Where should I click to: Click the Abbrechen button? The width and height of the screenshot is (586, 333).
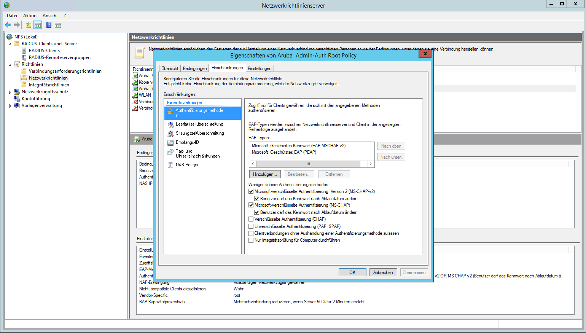click(x=383, y=272)
